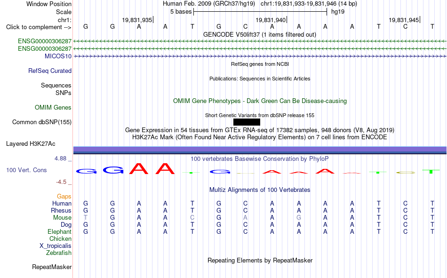Click the black dbSNP variant block

point(247,122)
